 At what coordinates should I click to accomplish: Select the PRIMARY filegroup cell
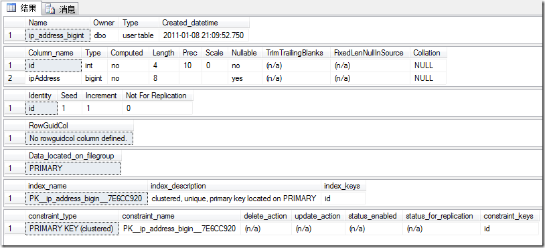(x=74, y=168)
